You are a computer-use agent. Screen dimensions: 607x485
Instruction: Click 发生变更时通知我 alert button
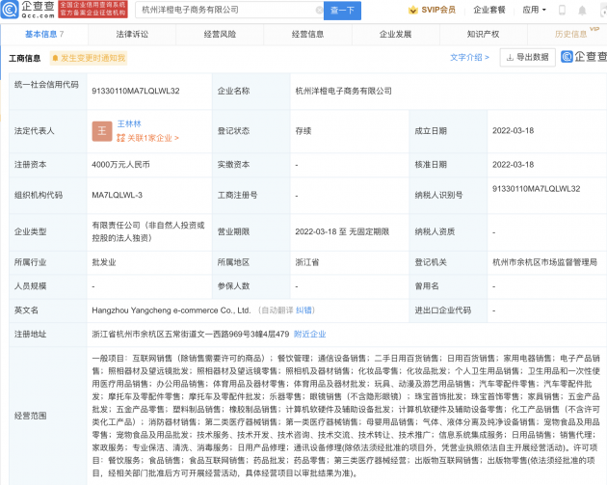point(89,58)
